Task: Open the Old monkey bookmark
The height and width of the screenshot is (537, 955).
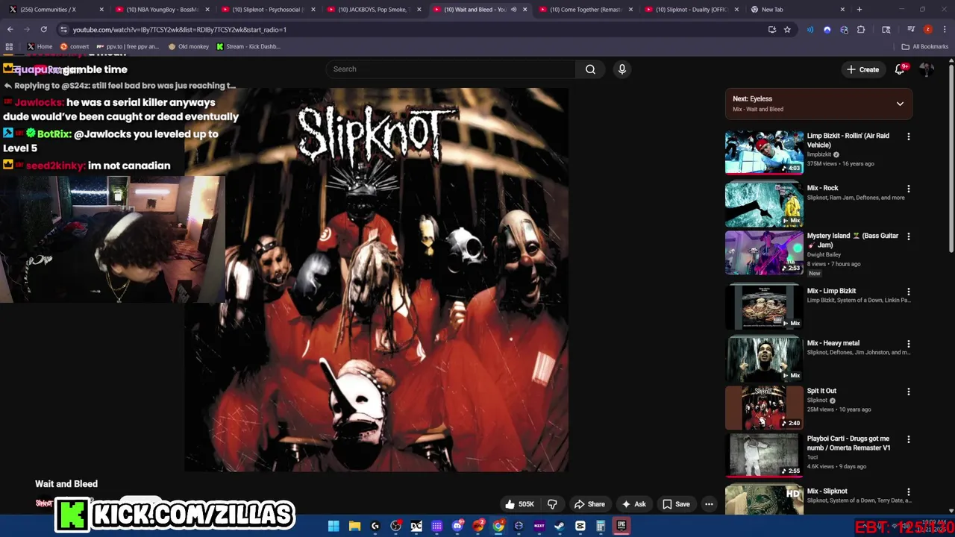Action: pyautogui.click(x=189, y=46)
